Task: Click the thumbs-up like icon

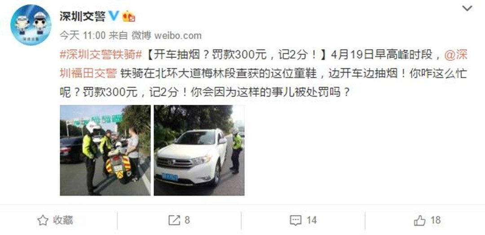Action: point(420,221)
